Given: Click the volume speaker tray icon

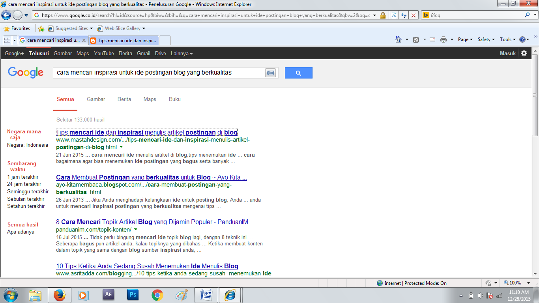Looking at the screenshot, I should [480, 296].
